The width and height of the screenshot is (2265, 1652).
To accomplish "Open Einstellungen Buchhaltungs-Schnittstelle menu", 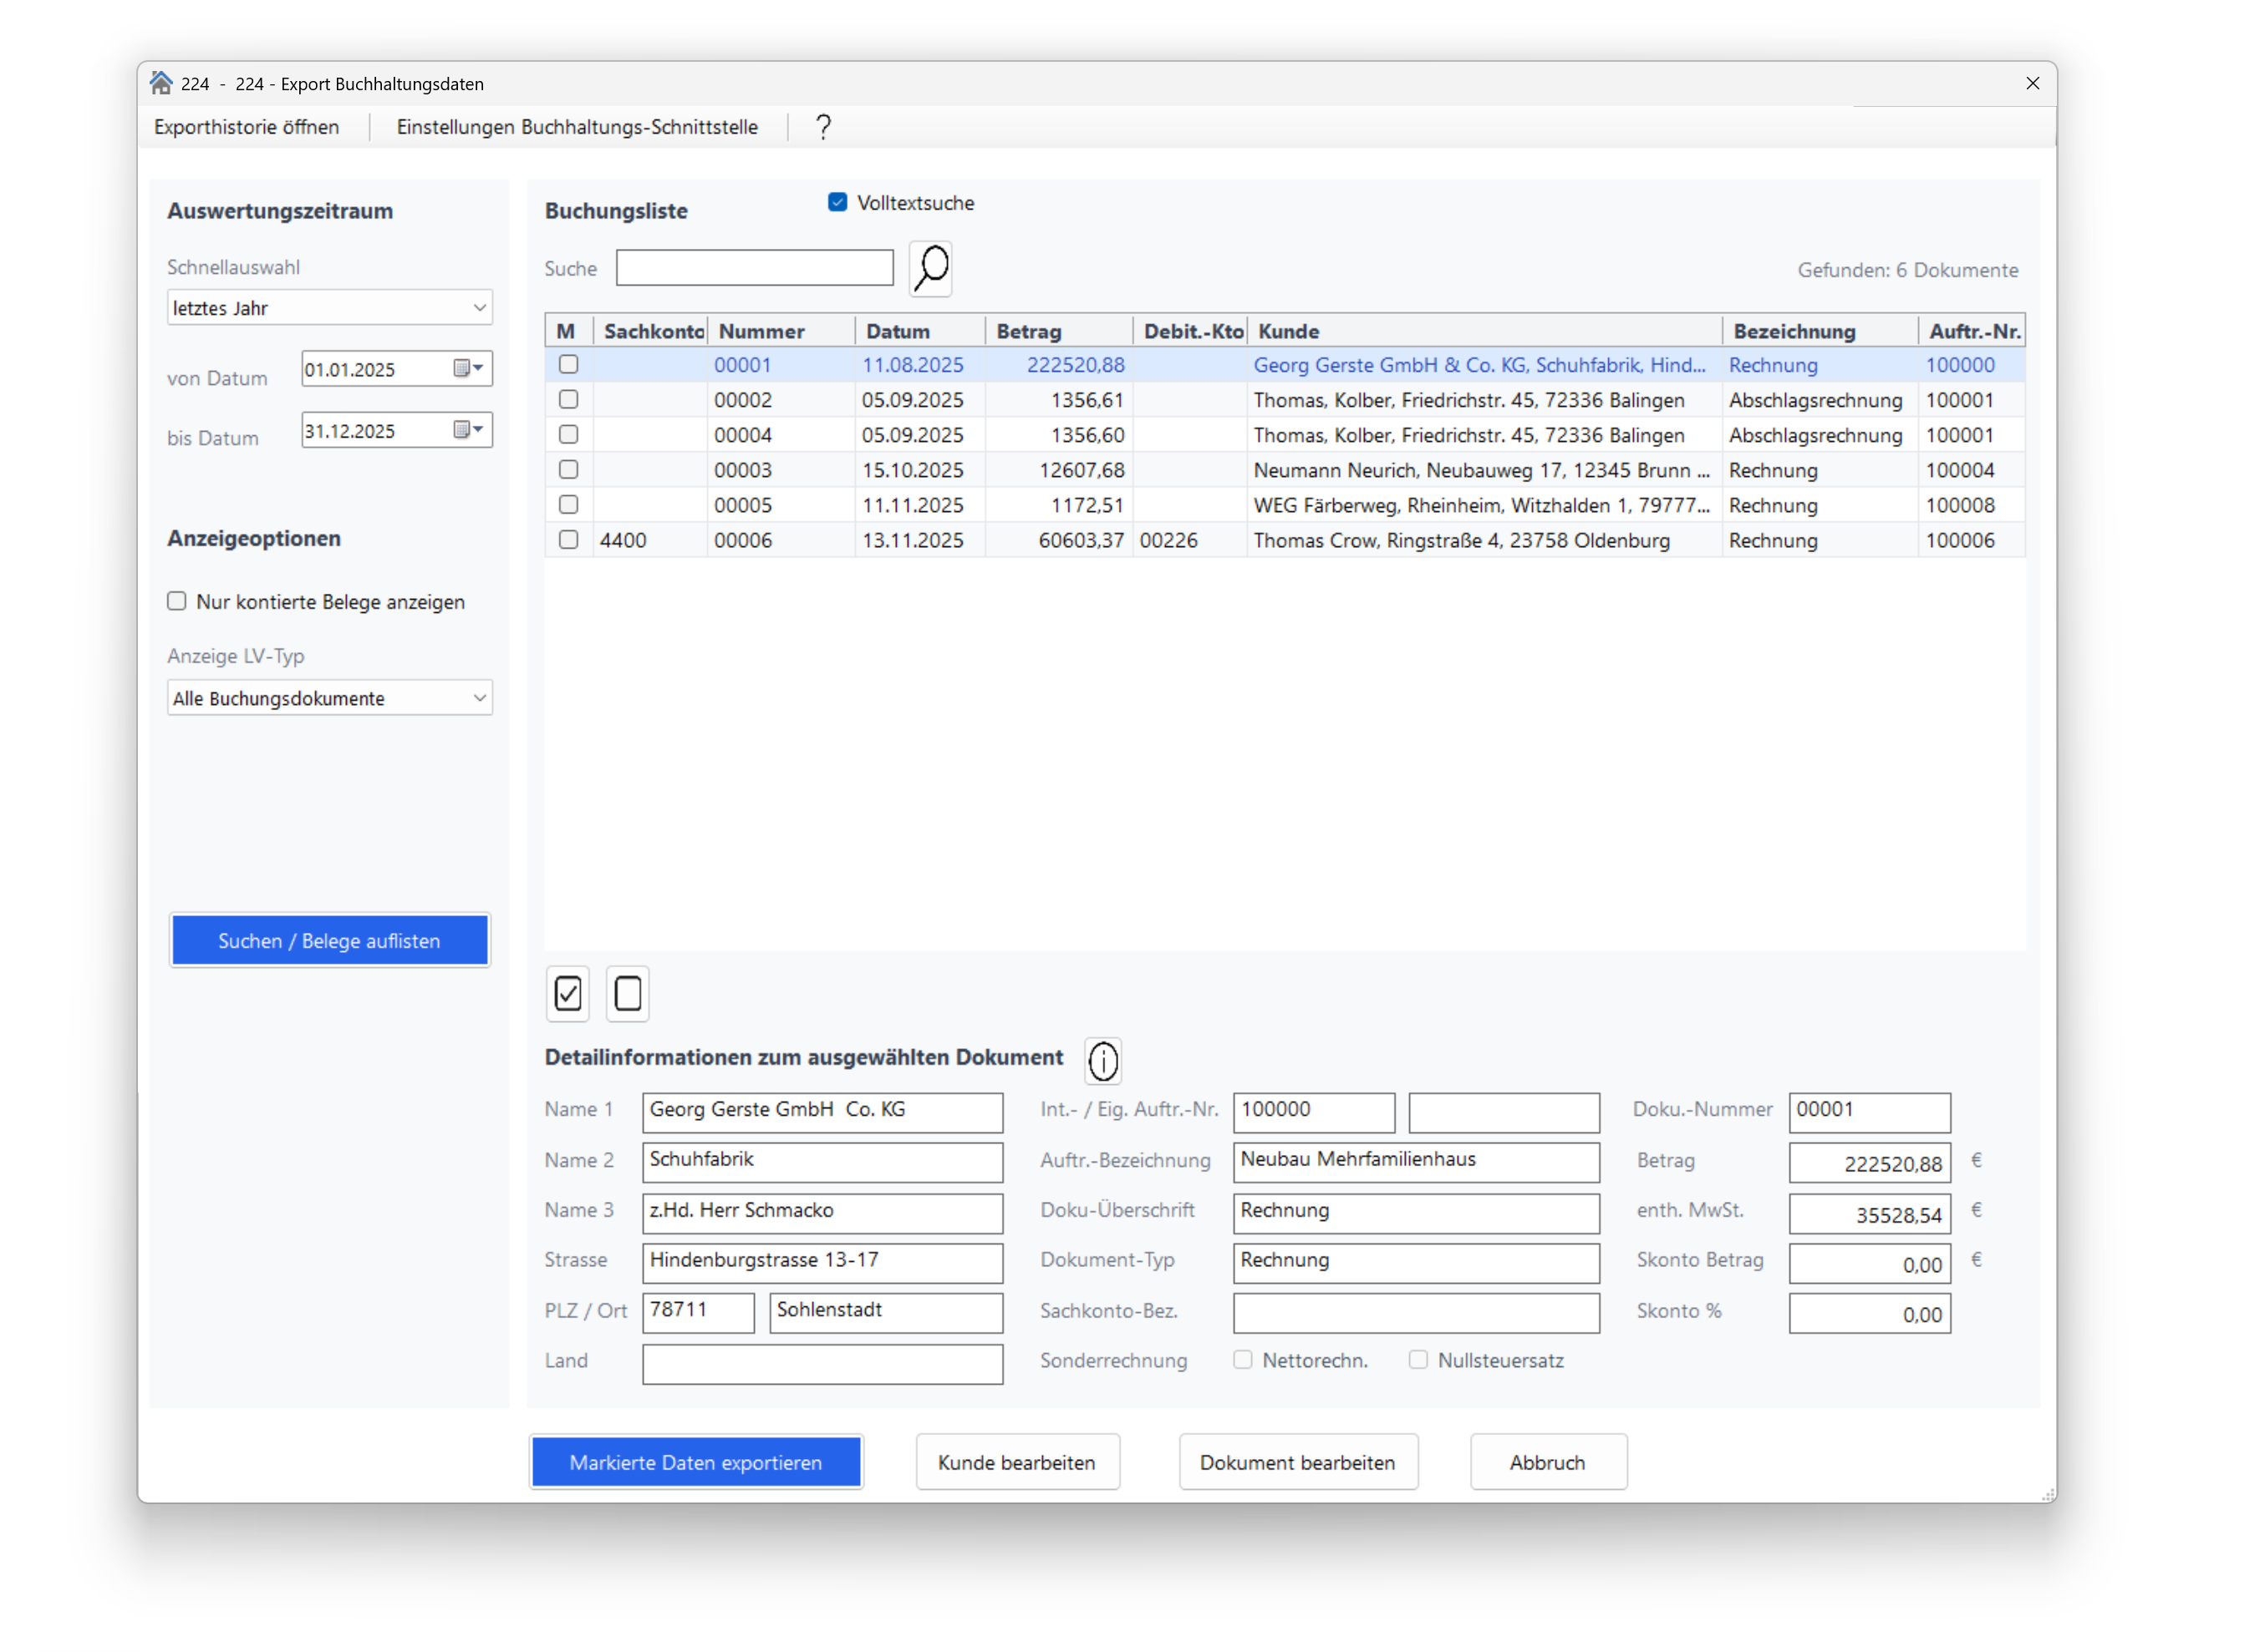I will 578,127.
